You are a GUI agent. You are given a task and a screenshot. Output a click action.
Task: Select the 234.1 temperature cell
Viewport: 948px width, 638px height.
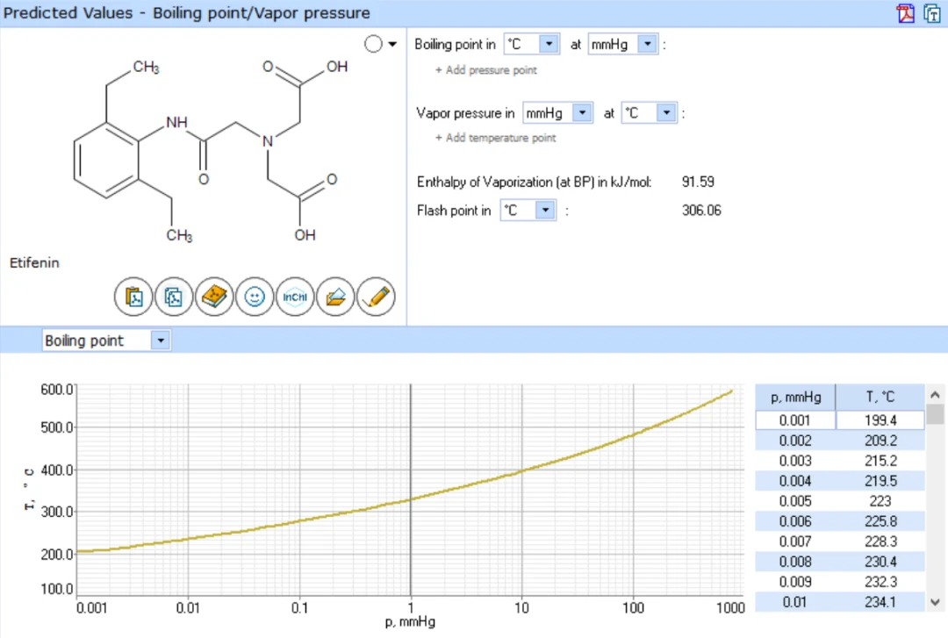880,602
